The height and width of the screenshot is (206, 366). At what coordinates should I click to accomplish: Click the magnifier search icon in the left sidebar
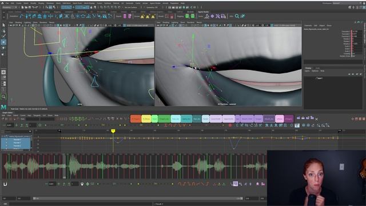[3, 96]
